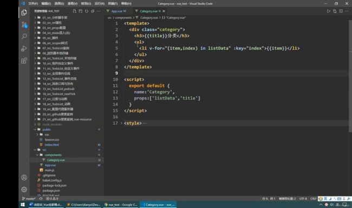This screenshot has height=208, width=352.
Task: Open package.json in the file tree
Action: pos(51,191)
